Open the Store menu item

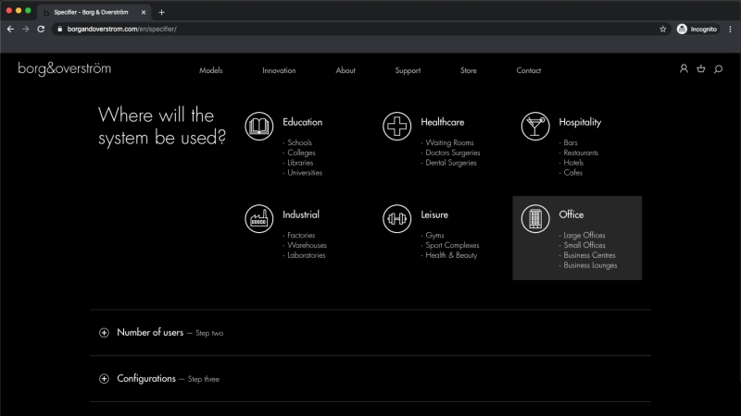coord(469,70)
